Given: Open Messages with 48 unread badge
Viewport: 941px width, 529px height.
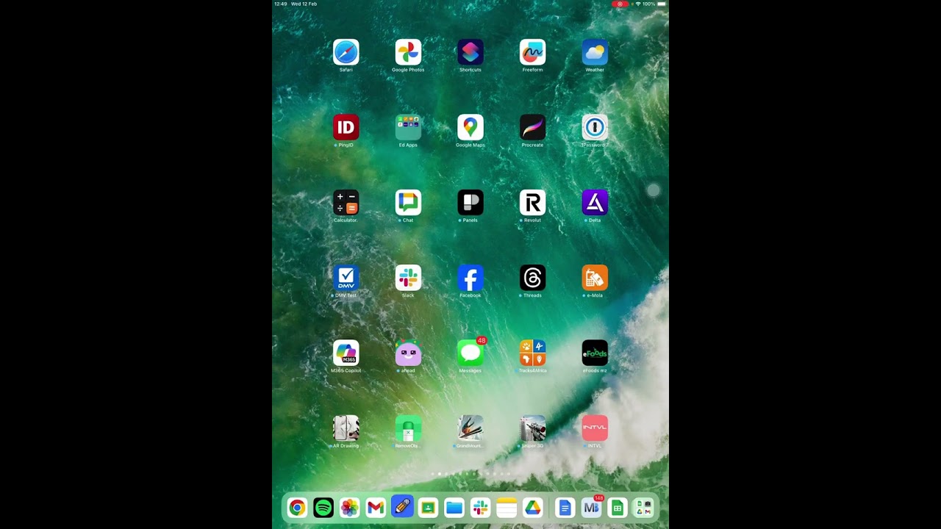Looking at the screenshot, I should (470, 353).
